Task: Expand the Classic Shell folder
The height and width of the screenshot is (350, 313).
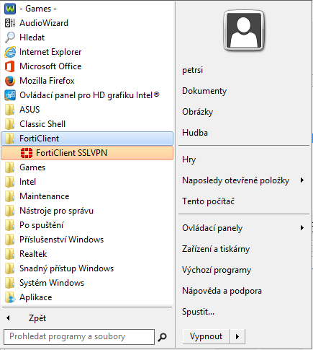Action: (x=87, y=124)
